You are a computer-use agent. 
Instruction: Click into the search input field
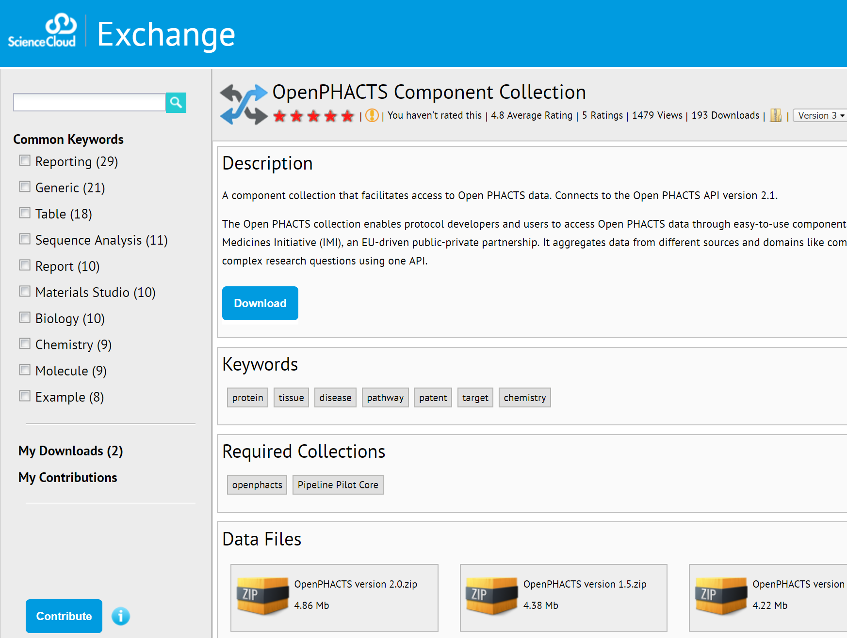(x=89, y=102)
